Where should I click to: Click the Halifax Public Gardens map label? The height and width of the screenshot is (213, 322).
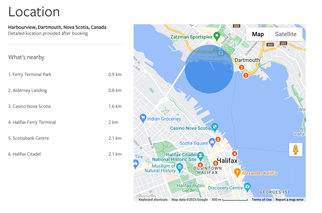191,188
